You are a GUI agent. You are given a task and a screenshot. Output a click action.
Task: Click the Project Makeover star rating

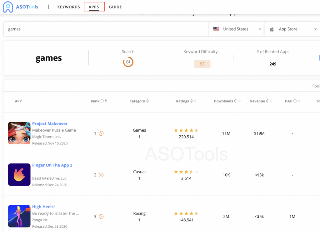186,130
